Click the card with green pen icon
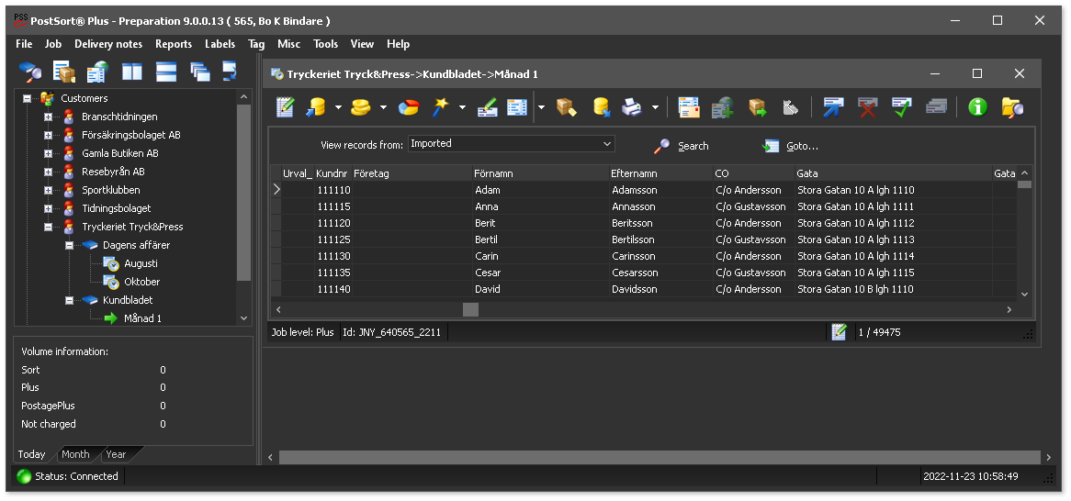1071x501 pixels. [x=488, y=107]
